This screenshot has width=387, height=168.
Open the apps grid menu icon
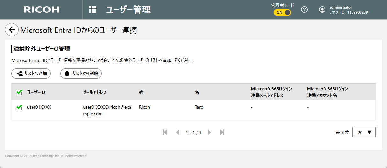point(93,10)
